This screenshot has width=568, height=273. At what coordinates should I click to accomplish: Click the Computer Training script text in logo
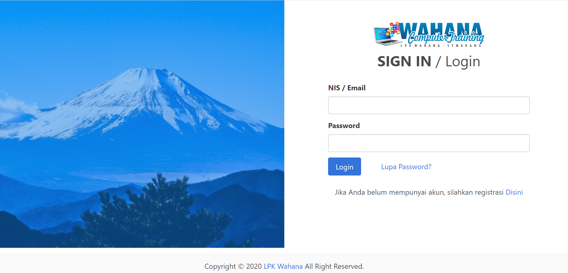click(x=446, y=37)
